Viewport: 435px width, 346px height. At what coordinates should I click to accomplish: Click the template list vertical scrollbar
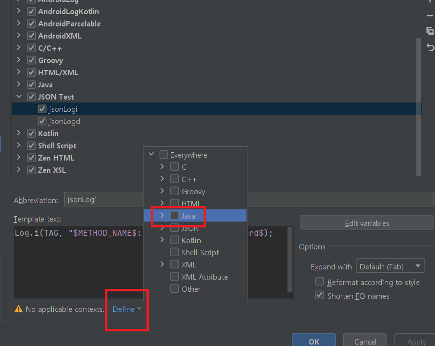[418, 107]
